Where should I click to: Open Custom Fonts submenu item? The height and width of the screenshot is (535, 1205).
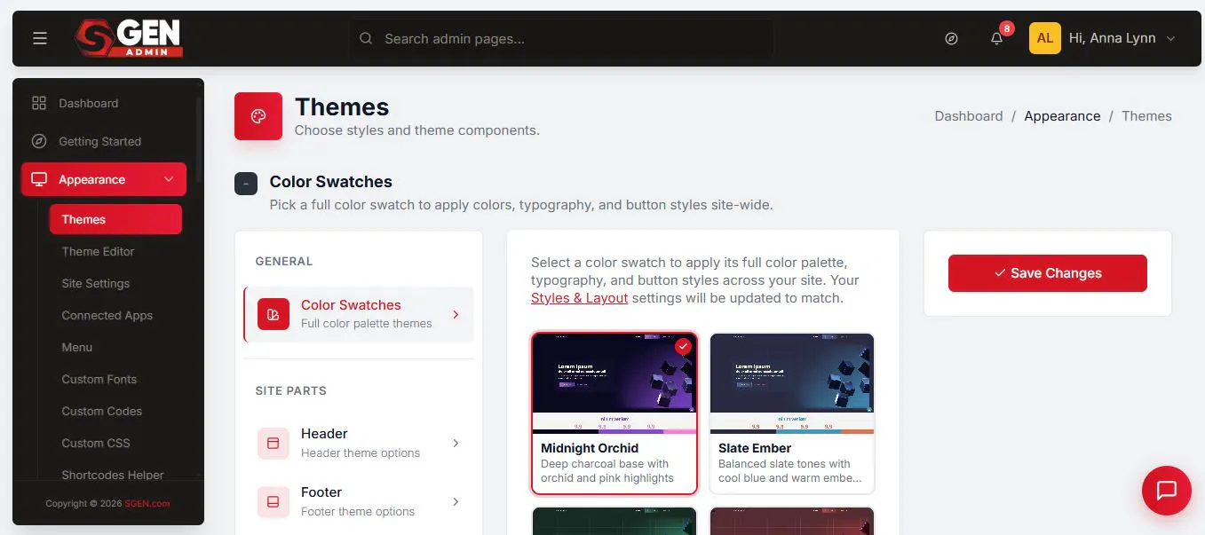(x=99, y=379)
